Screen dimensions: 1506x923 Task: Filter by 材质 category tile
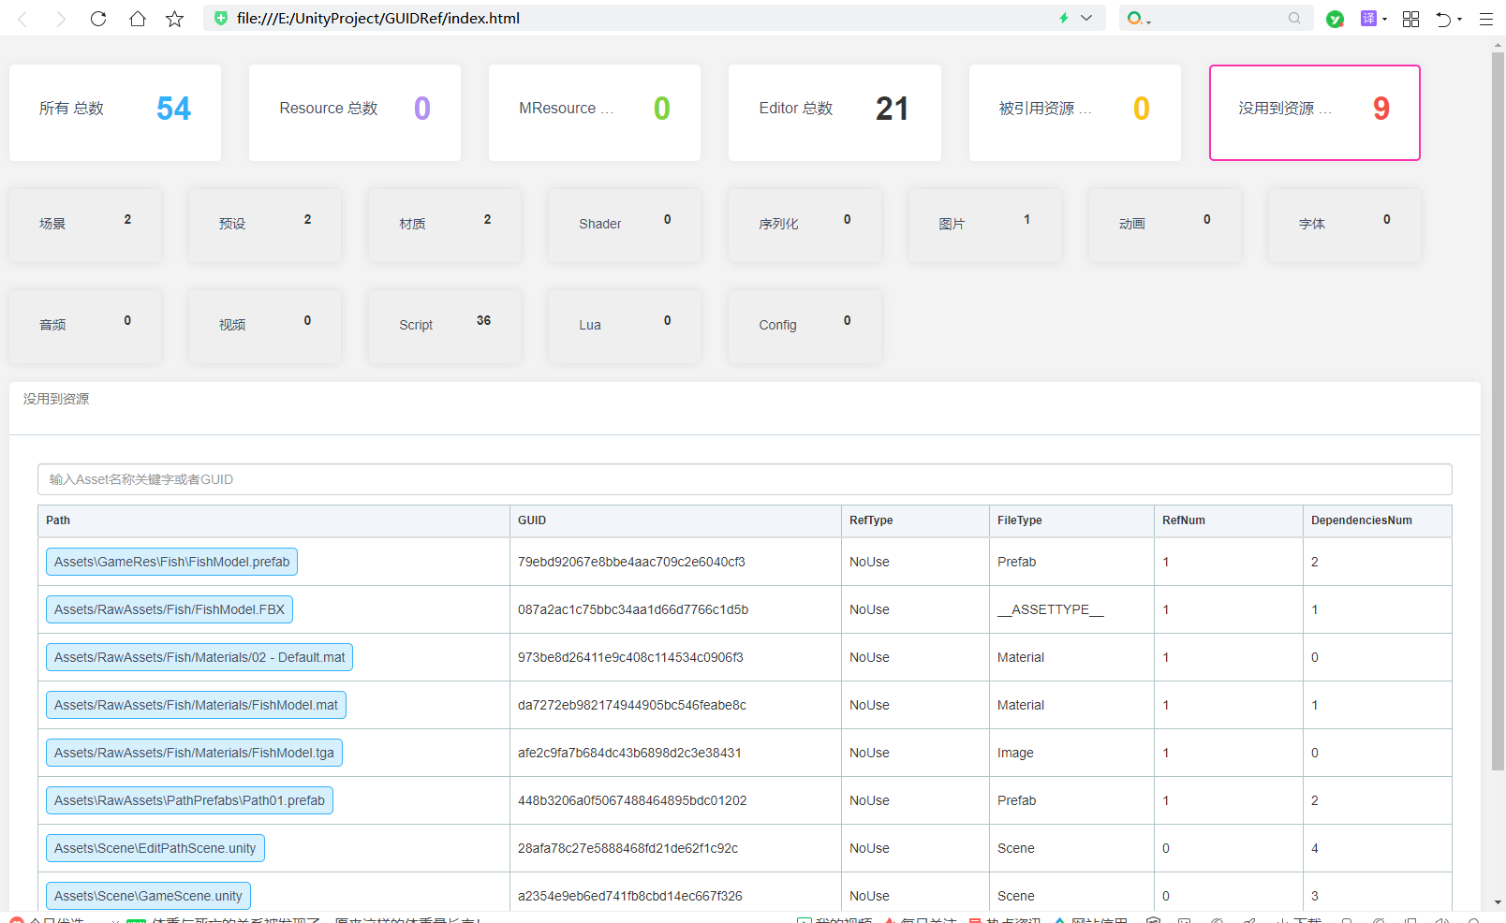click(445, 225)
